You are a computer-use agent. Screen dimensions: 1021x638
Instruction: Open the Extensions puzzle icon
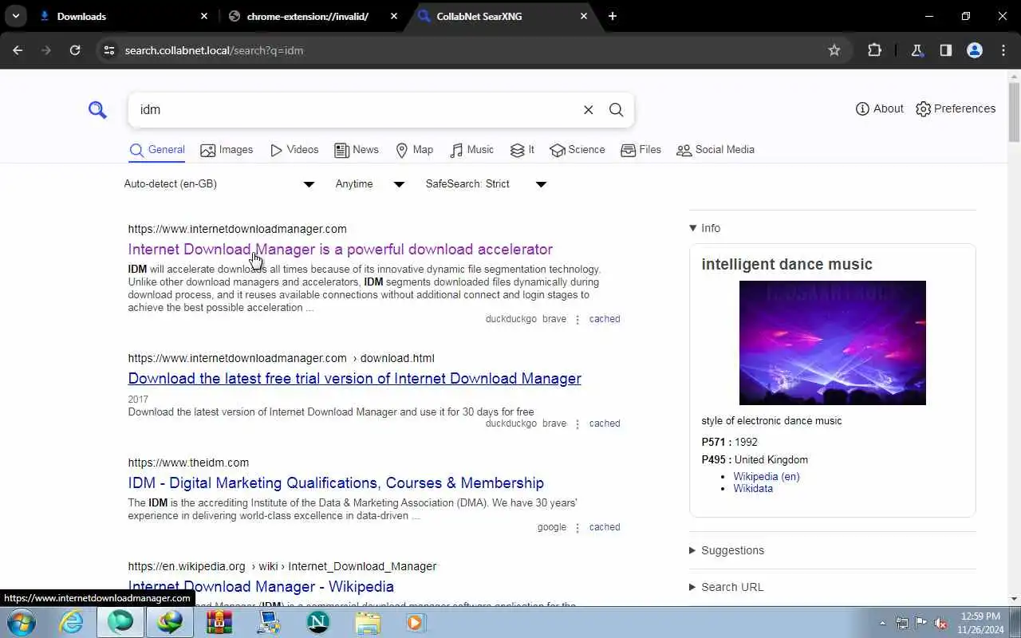click(x=874, y=50)
